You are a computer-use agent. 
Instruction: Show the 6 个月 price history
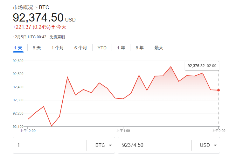(80, 48)
